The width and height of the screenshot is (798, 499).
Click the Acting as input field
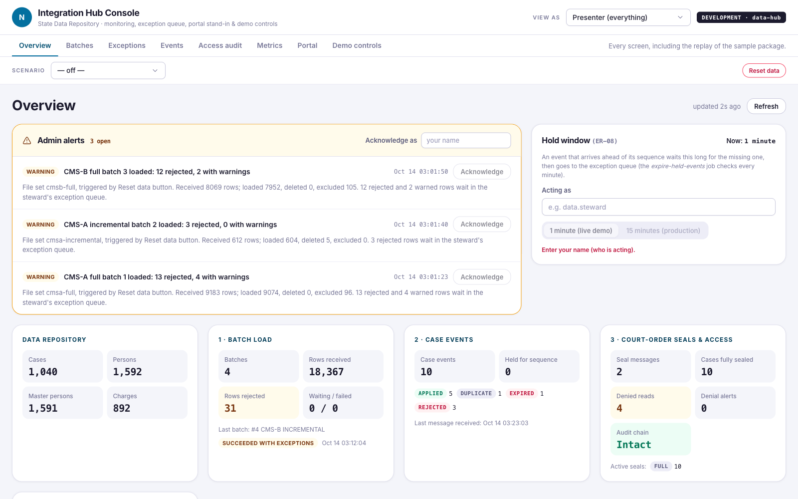tap(658, 207)
